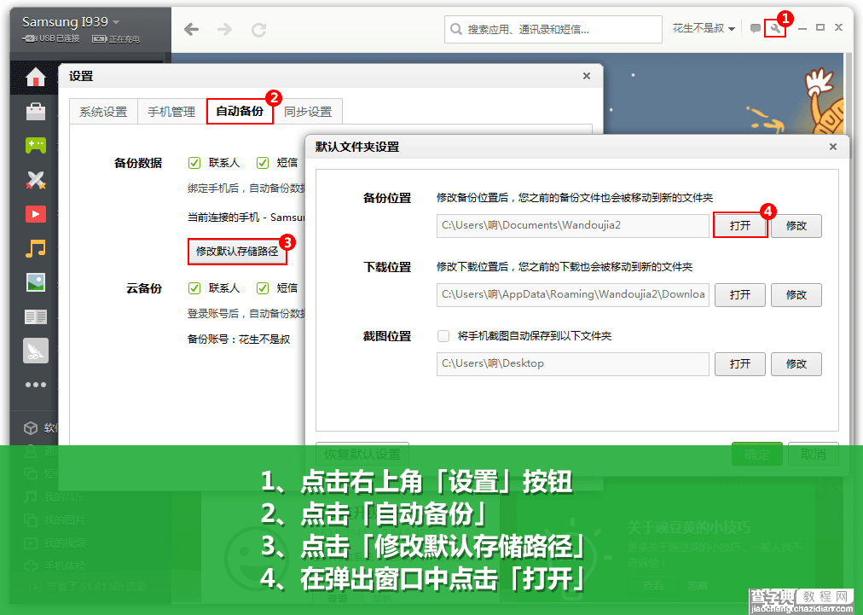Focus the search box 搜索应用、通讯录和短信

click(x=553, y=29)
